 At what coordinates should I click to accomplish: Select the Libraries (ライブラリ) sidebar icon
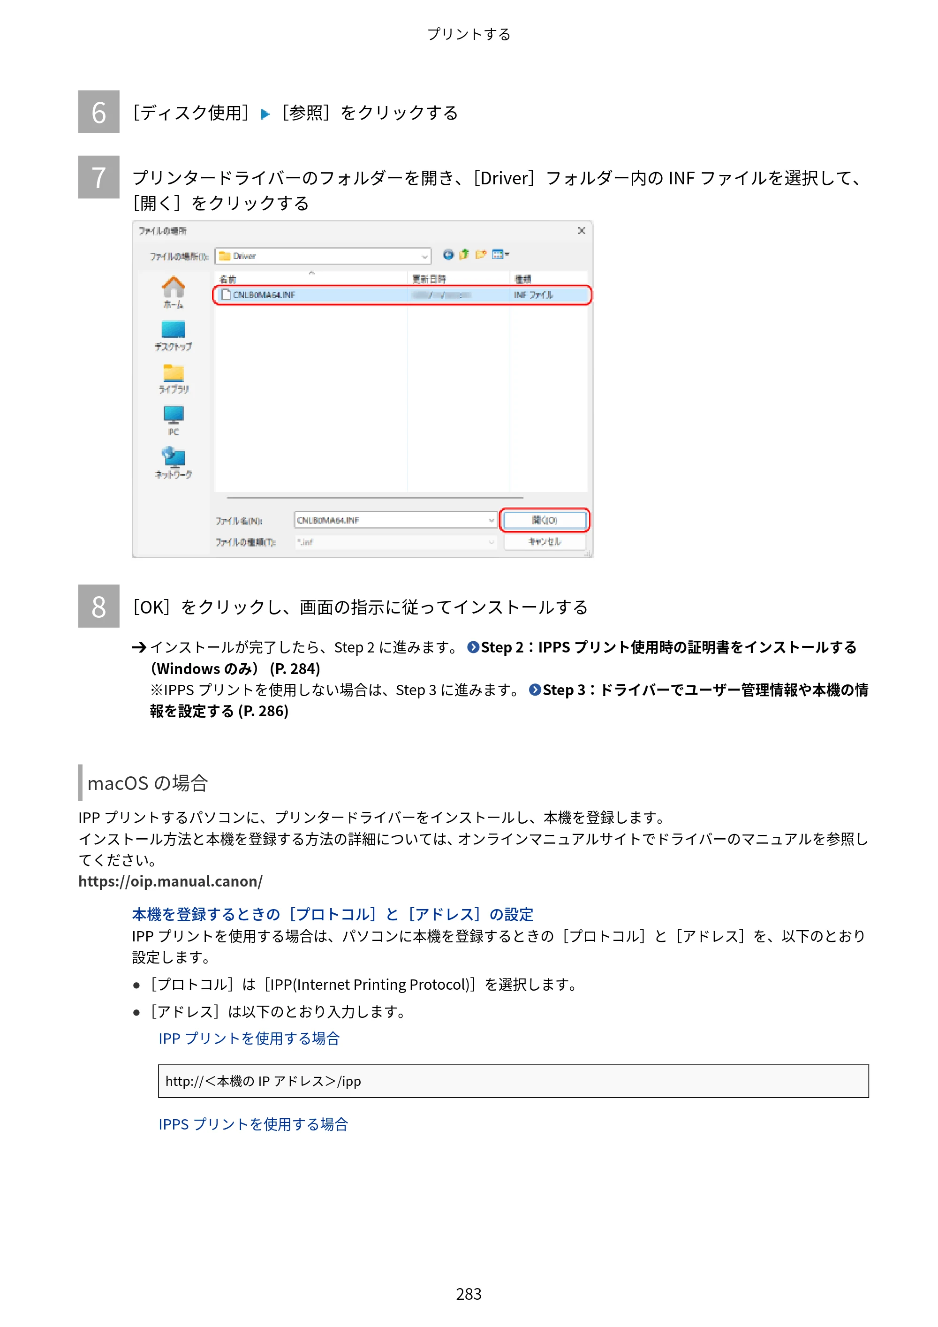point(173,379)
